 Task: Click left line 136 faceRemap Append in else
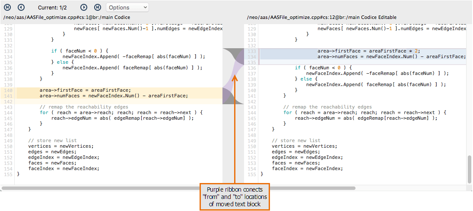pos(133,68)
